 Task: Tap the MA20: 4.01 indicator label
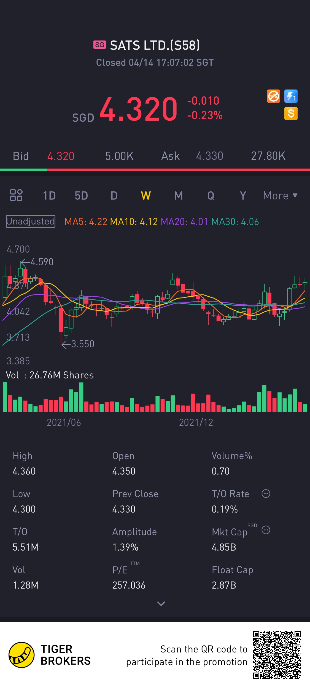[184, 222]
